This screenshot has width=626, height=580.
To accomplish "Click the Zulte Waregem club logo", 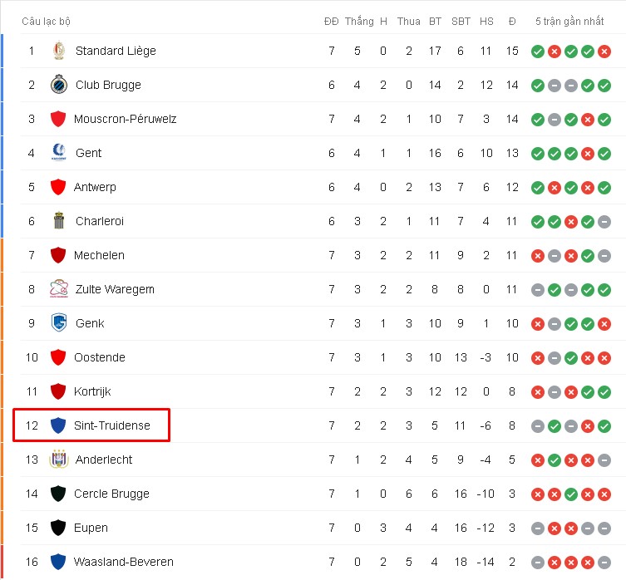I will coord(59,289).
